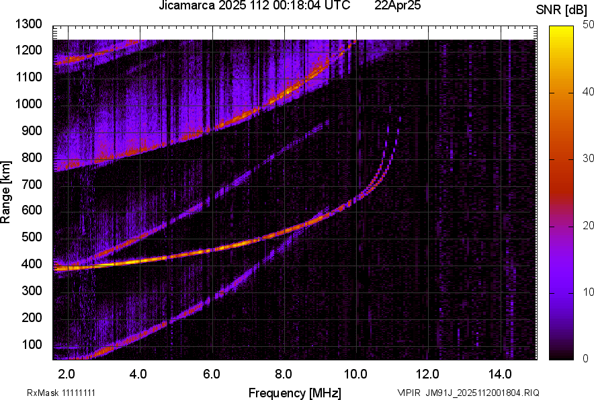Click the x-axis tick label "4.0"
This screenshot has width=594, height=400.
138,374
